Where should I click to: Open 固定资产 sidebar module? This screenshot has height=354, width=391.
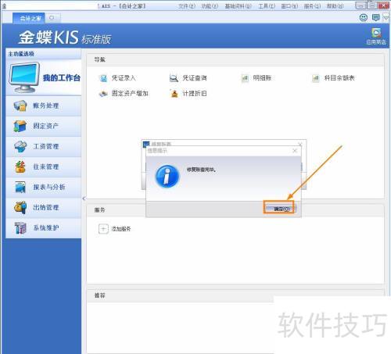[x=44, y=126]
